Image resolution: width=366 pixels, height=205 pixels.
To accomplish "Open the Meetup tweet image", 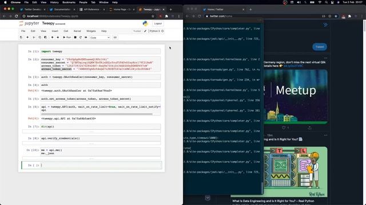I will click(x=296, y=97).
